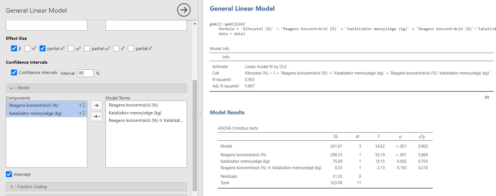Click the confidence Interval input field

[85, 73]
